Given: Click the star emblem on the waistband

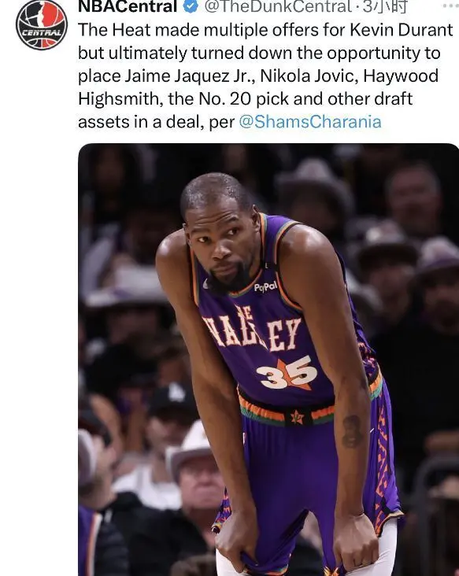Looking at the screenshot, I should 297,417.
